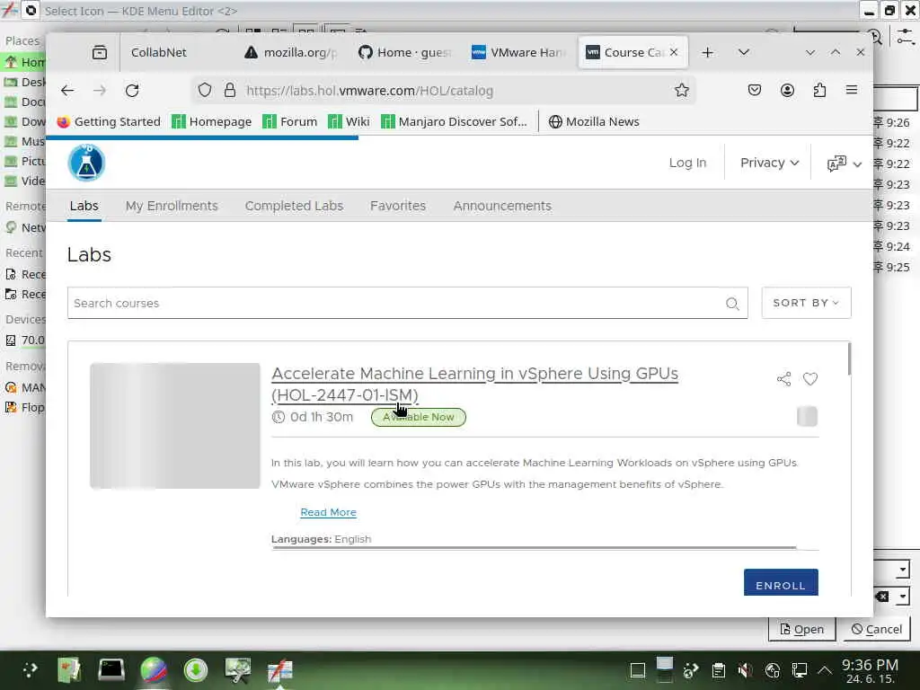Click the search magnifier in Search courses
The height and width of the screenshot is (690, 920).
pyautogui.click(x=731, y=304)
